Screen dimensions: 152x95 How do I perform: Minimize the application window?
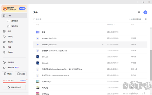[138, 2]
